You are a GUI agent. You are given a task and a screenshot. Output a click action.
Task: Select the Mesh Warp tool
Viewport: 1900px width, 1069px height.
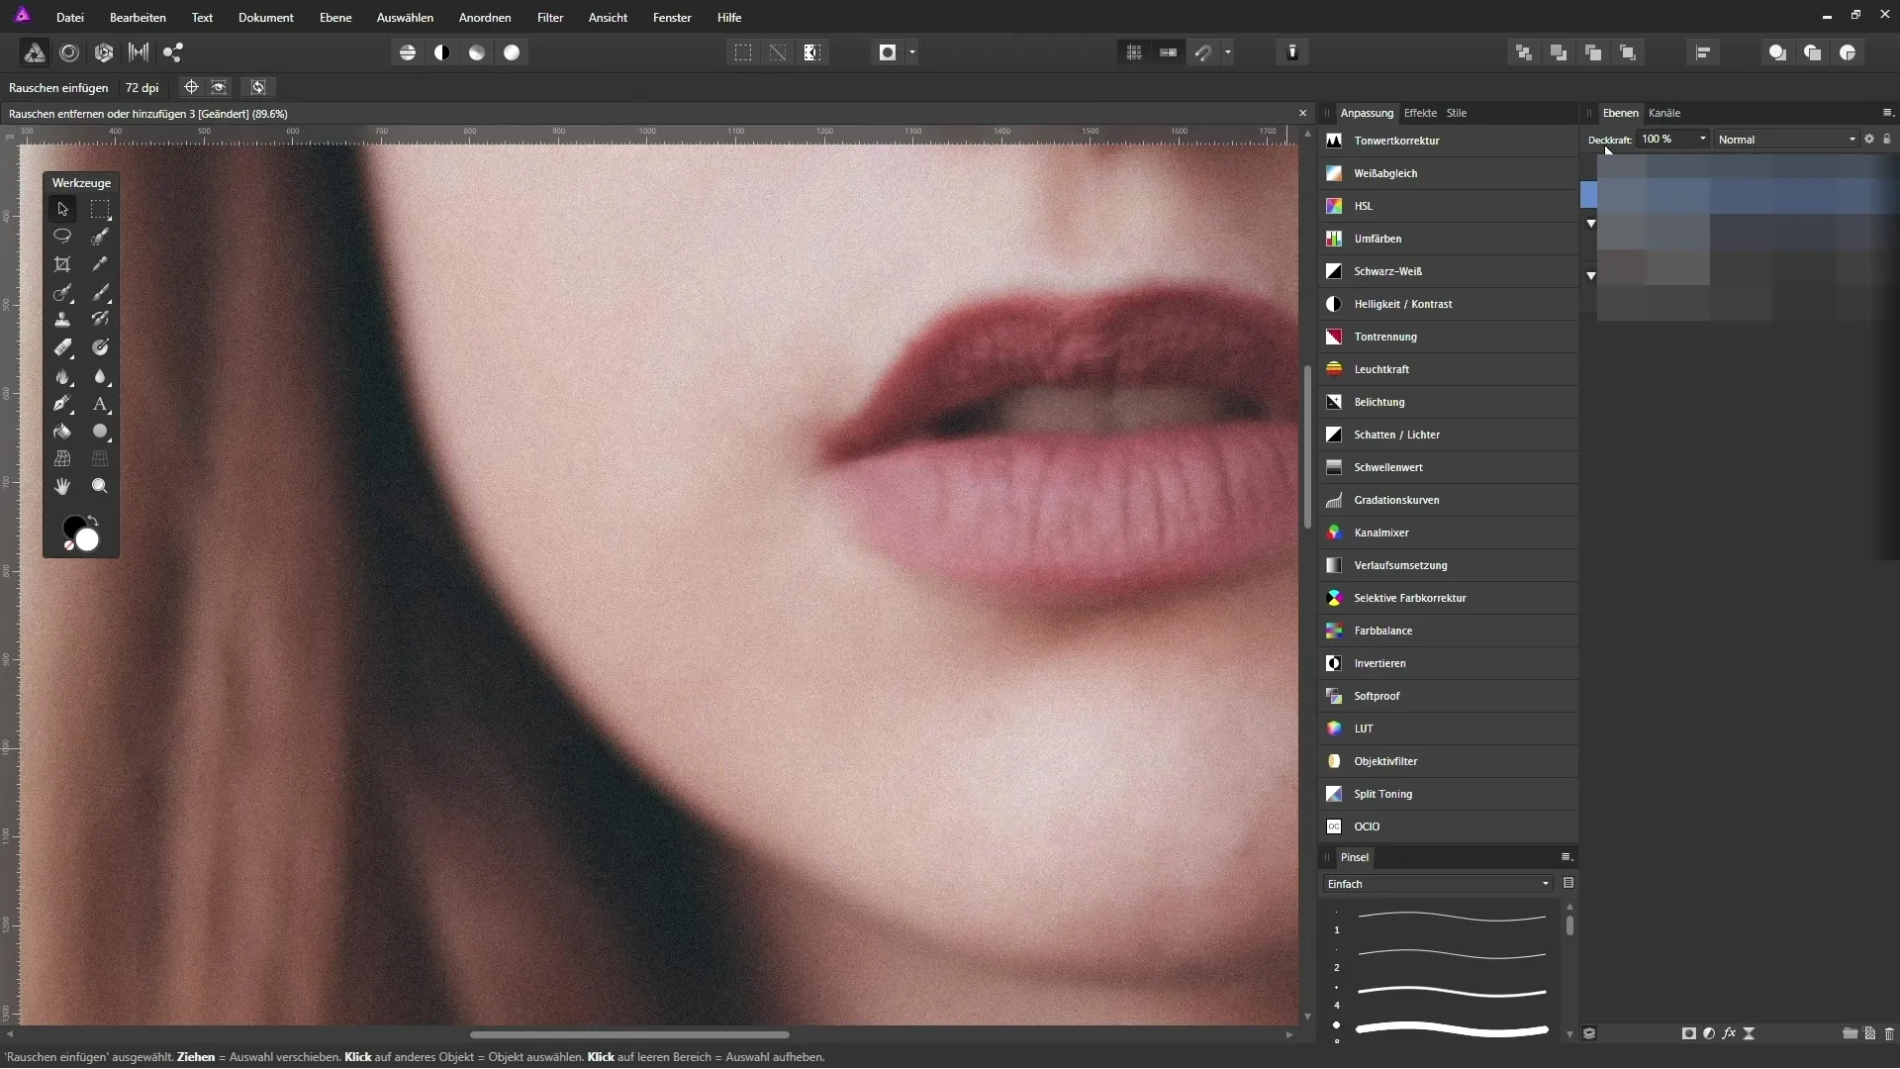pos(62,458)
